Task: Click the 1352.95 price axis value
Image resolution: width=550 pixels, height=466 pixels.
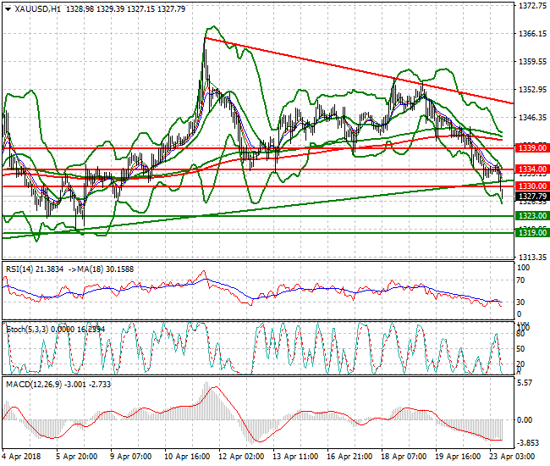Action: pyautogui.click(x=532, y=90)
